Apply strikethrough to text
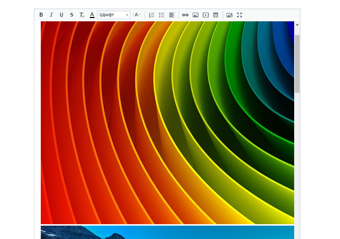The image size is (340, 239). [71, 15]
